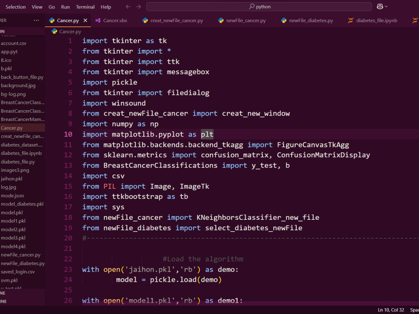Open diabetes_file.ipynb in the explorer
Screen dimensions: 419x314
(21, 153)
